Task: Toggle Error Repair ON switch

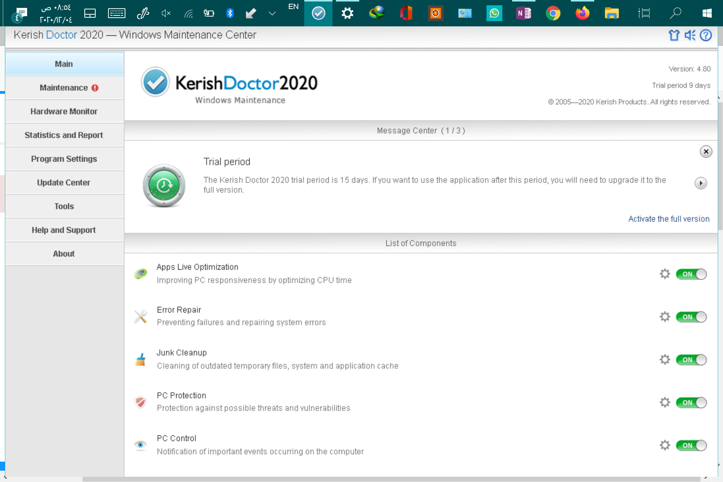Action: (x=691, y=317)
